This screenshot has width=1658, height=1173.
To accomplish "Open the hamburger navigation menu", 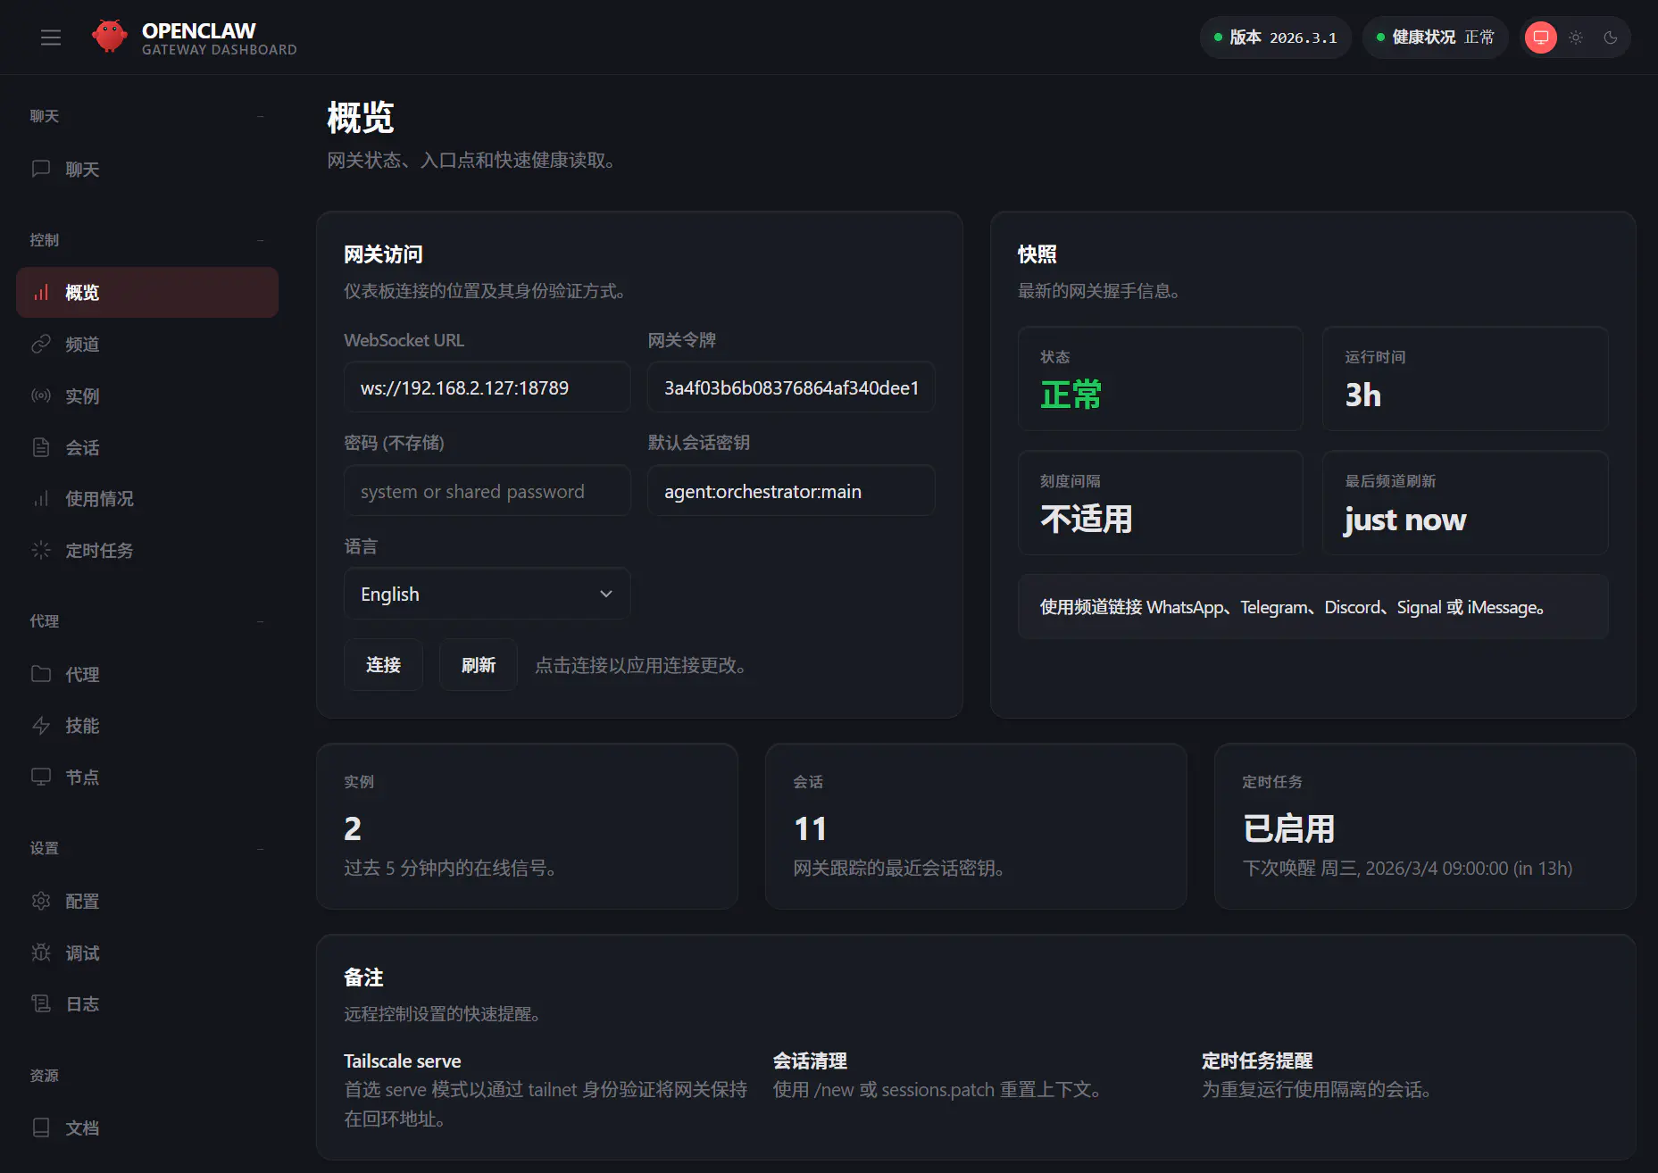I will coord(50,37).
